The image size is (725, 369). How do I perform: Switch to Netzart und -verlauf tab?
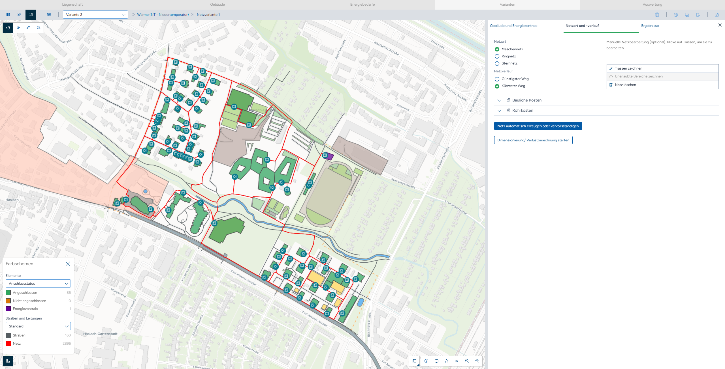pyautogui.click(x=582, y=26)
